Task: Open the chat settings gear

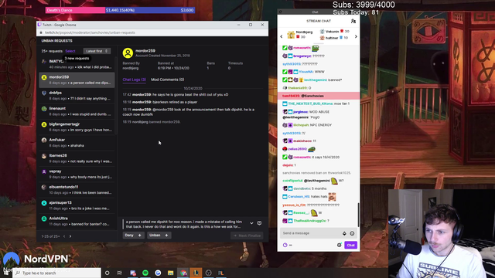Action: (340, 245)
